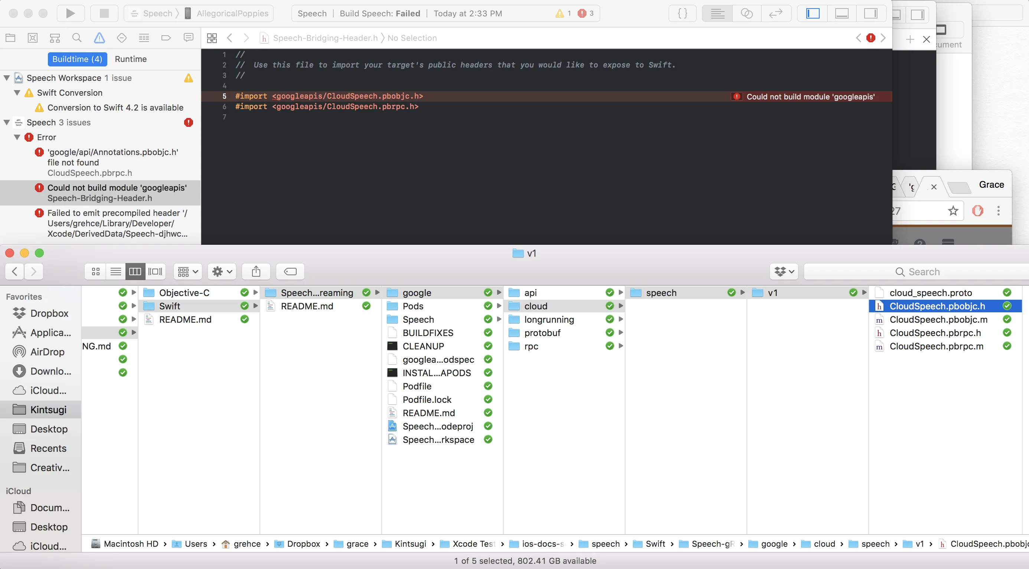1029x569 pixels.
Task: Toggle the bottom debug area visibility
Action: (842, 13)
